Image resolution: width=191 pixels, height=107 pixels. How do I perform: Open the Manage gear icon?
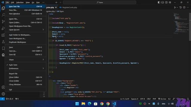3,94
